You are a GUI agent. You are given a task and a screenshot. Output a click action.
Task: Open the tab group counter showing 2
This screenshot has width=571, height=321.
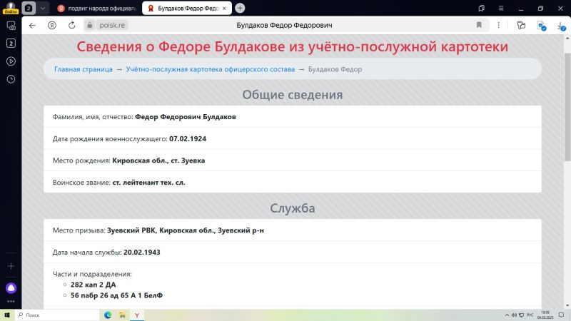(29, 8)
